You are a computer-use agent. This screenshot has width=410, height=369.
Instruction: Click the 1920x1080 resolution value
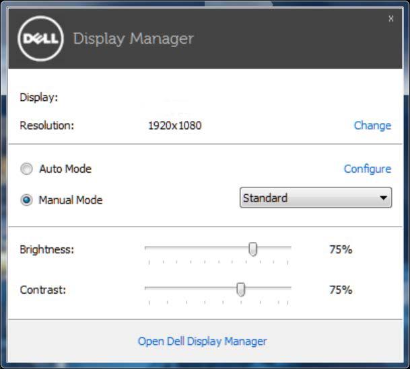click(x=174, y=126)
